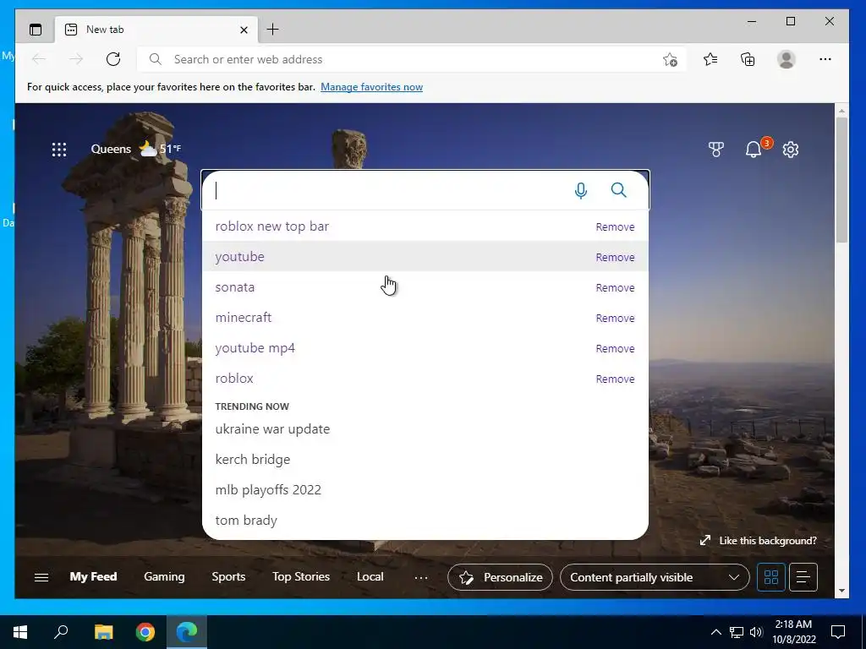Click 'Like this background?' expand link
The image size is (866, 649).
pyautogui.click(x=758, y=540)
